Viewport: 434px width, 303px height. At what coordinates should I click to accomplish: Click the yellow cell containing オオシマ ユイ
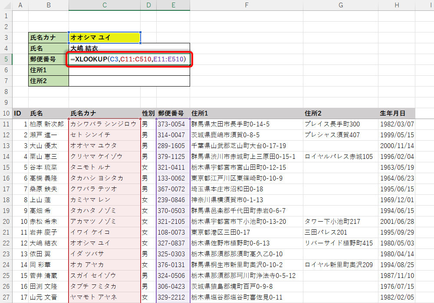105,38
